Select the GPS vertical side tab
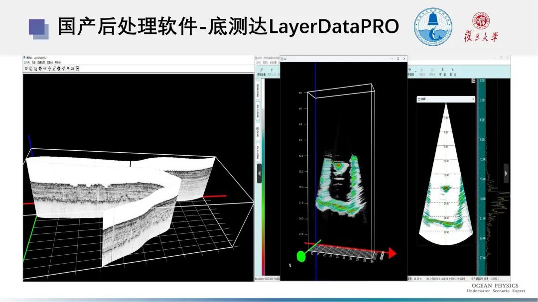The width and height of the screenshot is (538, 302). (x=258, y=132)
